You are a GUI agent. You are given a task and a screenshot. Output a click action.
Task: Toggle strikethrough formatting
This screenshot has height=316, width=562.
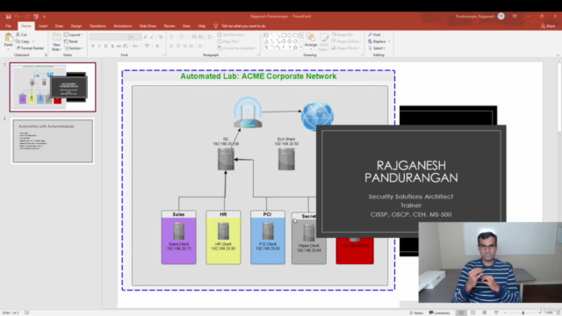119,46
